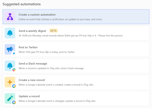Viewport: 152px width, 108px height.
Task: Click the Slack logo badge icon
Action: click(x=14, y=70)
